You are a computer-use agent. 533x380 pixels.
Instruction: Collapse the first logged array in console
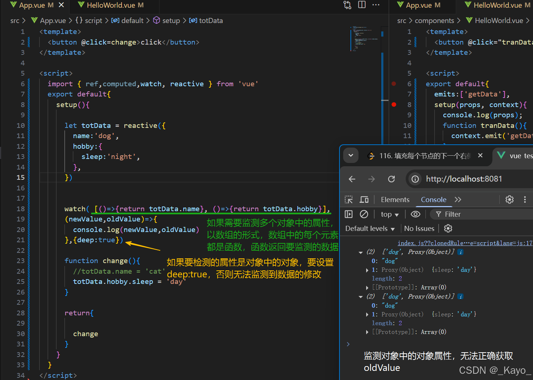click(361, 252)
